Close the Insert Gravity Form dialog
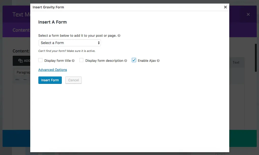259x155 pixels. pyautogui.click(x=225, y=7)
